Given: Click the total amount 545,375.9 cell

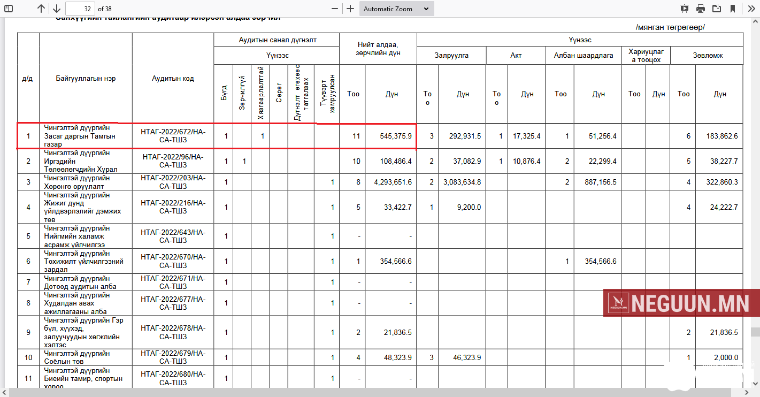Looking at the screenshot, I should [391, 136].
